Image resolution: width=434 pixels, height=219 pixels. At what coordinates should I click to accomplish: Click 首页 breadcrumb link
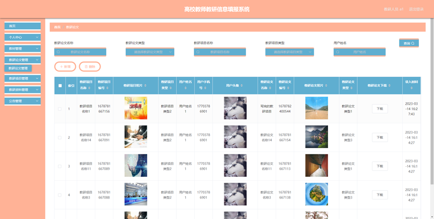57,27
